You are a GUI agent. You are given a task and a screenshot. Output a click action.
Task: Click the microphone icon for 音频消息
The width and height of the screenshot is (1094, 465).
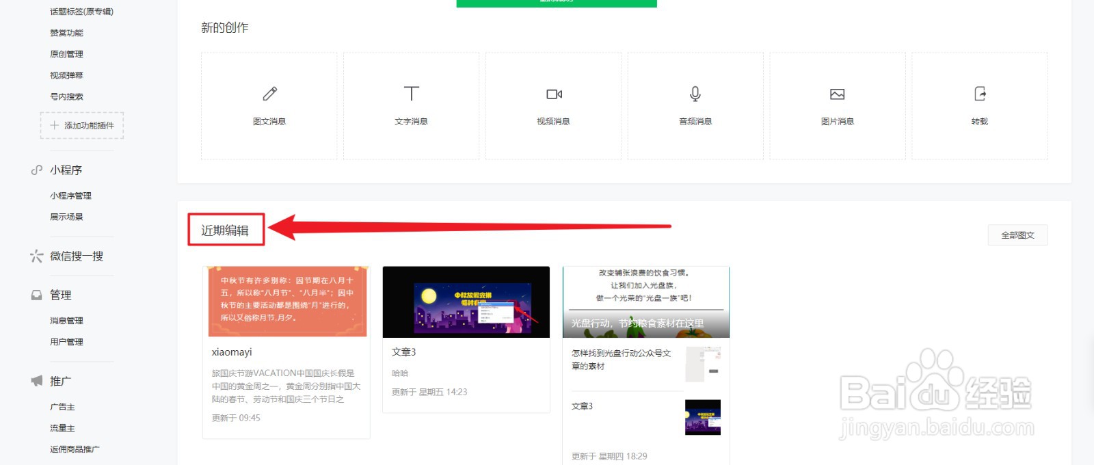point(695,94)
